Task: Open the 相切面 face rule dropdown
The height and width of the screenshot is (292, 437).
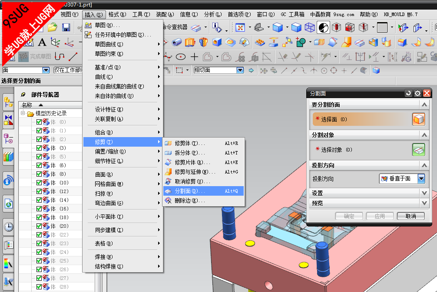Action: click(240, 70)
